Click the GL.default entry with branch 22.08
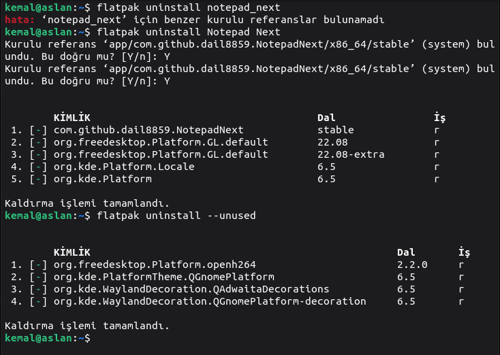Screen dimensions: 500x355 [161, 142]
